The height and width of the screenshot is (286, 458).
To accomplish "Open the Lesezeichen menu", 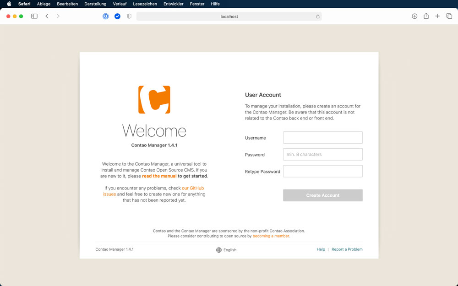I will click(145, 4).
